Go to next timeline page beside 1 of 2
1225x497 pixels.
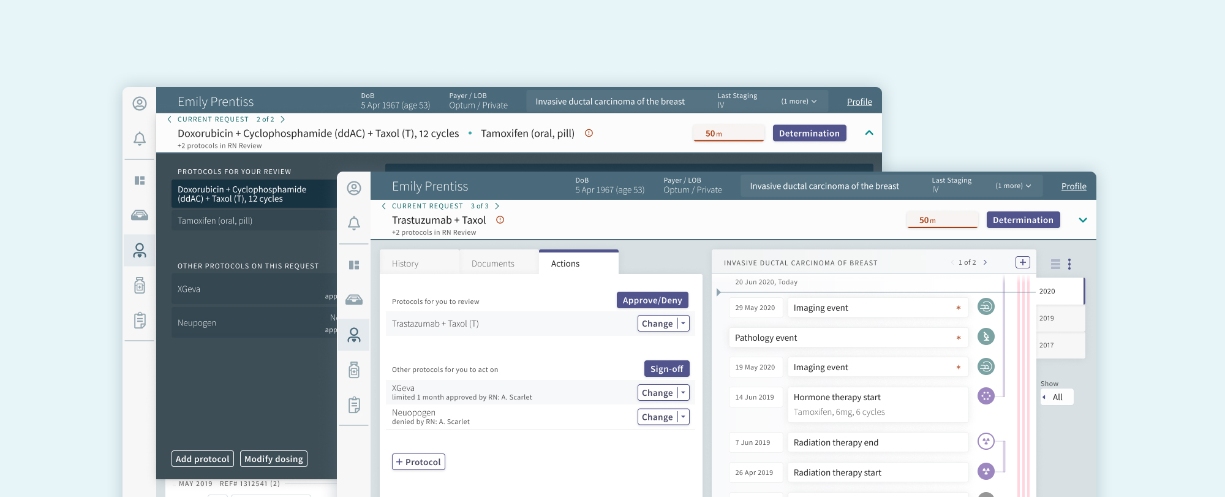pyautogui.click(x=985, y=262)
